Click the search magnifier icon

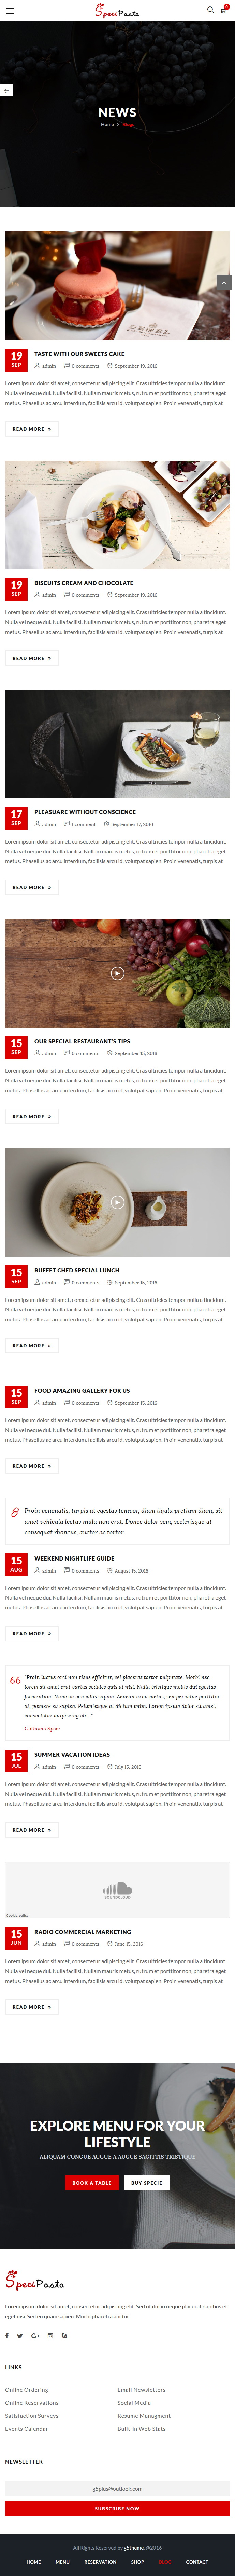coord(210,10)
